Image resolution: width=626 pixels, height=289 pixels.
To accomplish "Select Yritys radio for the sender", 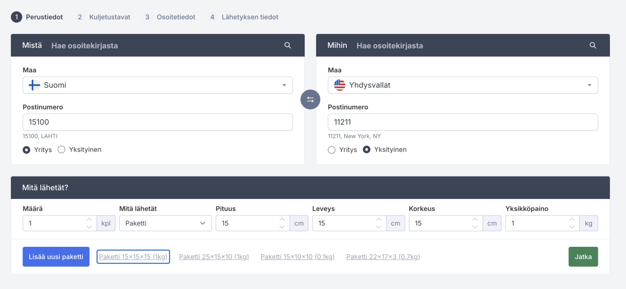I will point(27,149).
